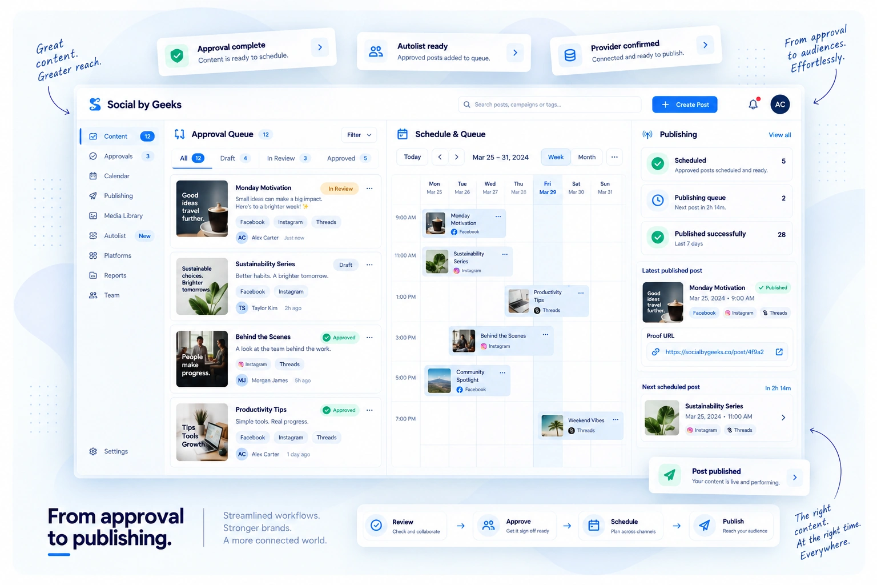Open options on Community Spotlight calendar event
Viewport: 877px width, 585px height.
click(502, 372)
